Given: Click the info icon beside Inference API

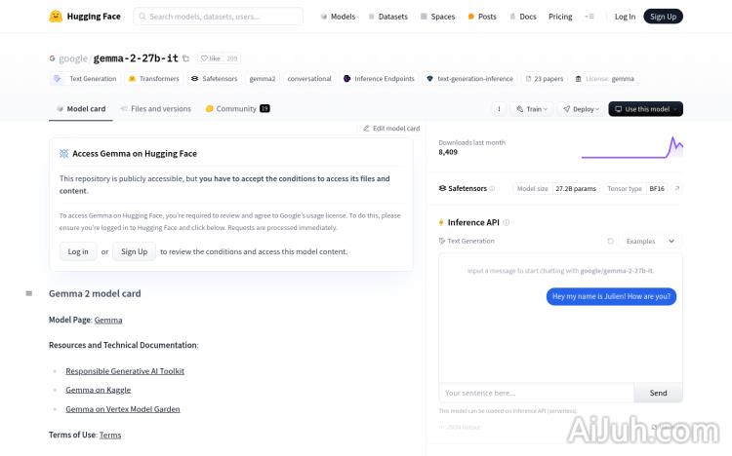Looking at the screenshot, I should tap(507, 223).
